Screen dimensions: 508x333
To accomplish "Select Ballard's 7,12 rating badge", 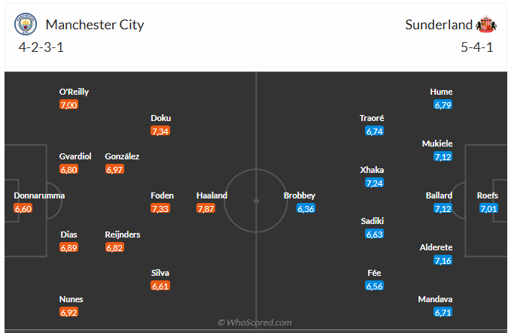I will pos(443,208).
